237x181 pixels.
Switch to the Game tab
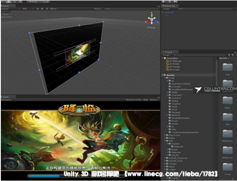[x=8, y=97]
